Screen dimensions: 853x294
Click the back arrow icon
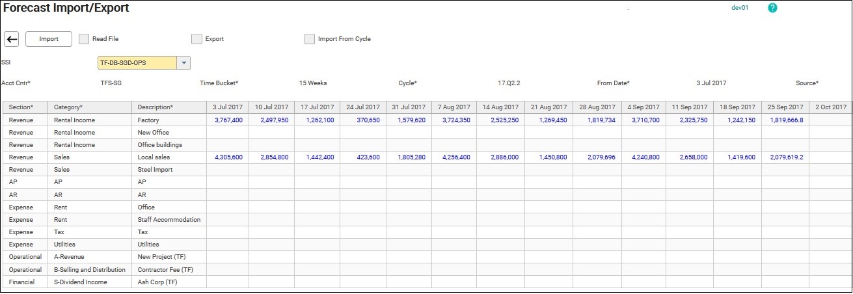point(12,39)
